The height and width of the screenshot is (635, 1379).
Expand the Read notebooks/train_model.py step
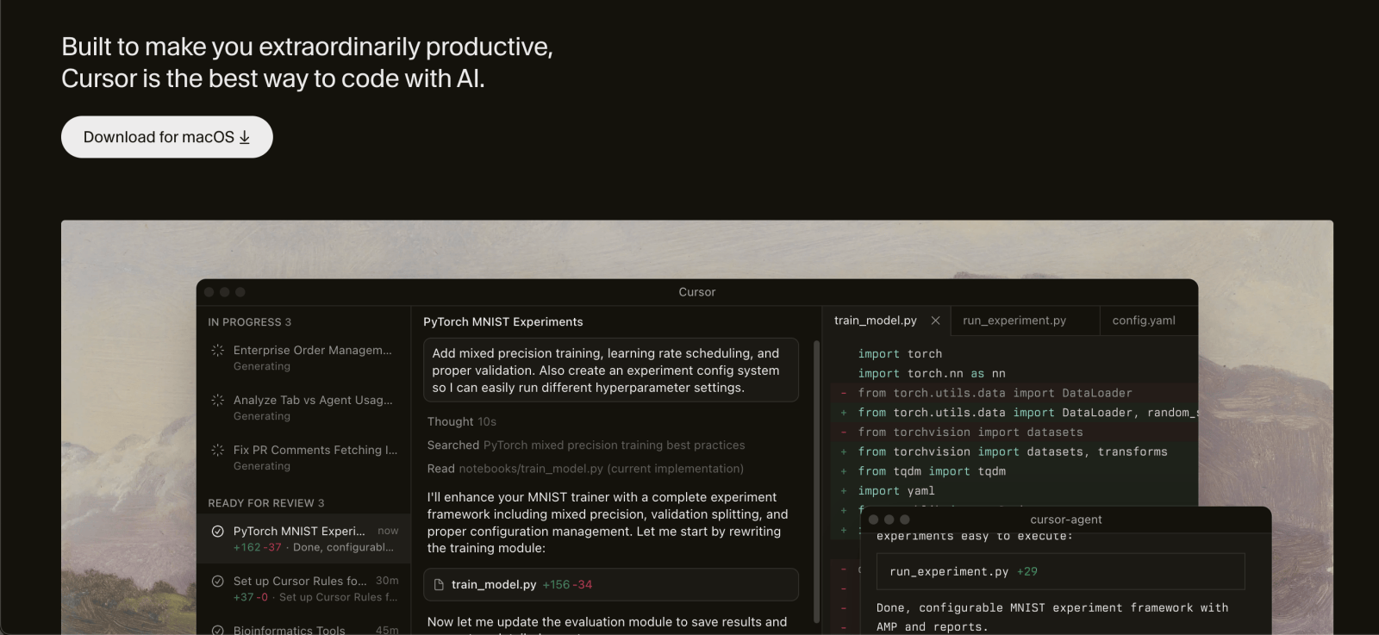coord(585,469)
